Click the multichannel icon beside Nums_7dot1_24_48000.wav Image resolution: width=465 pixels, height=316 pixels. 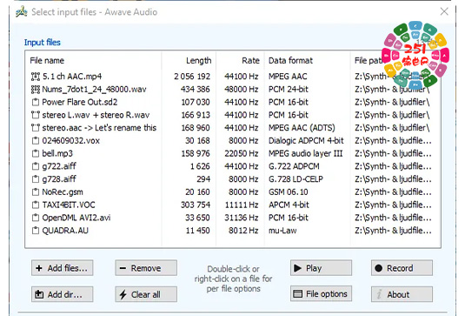click(36, 90)
